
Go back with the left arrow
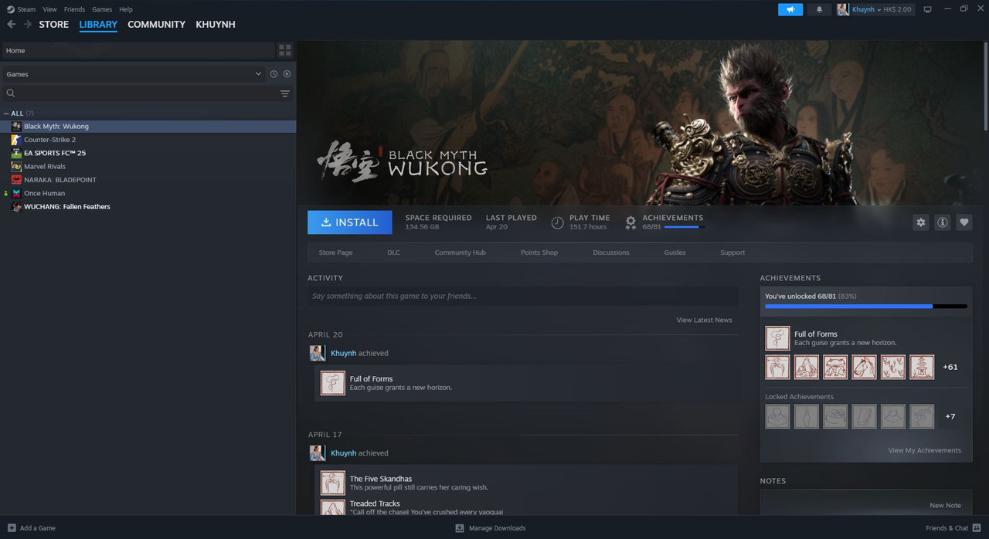(11, 25)
